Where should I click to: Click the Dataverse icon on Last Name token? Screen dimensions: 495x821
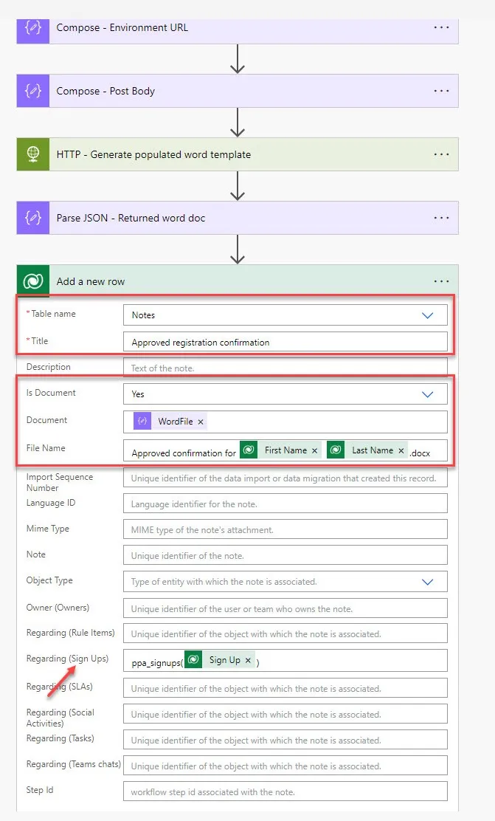pyautogui.click(x=336, y=450)
